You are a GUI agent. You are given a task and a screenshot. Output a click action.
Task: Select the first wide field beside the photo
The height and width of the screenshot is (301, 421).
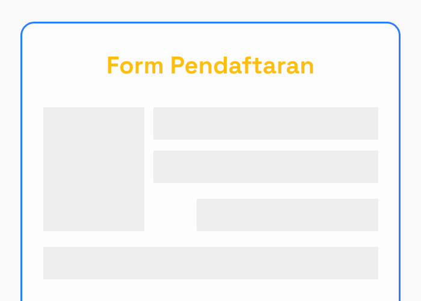tap(265, 123)
